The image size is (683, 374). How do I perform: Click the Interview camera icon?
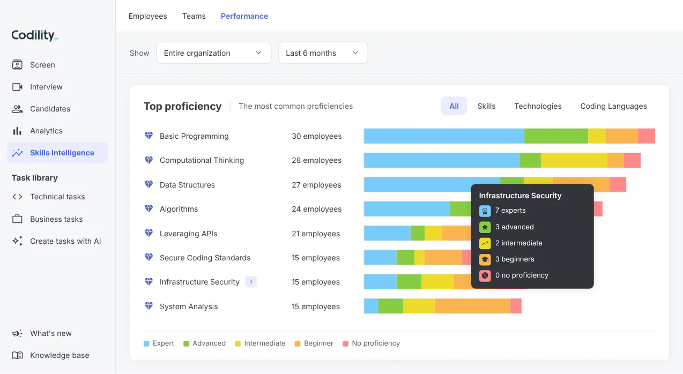click(x=17, y=87)
